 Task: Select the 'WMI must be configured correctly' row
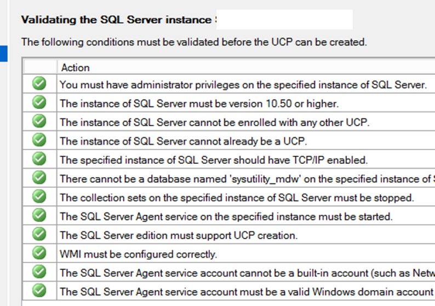pyautogui.click(x=229, y=253)
